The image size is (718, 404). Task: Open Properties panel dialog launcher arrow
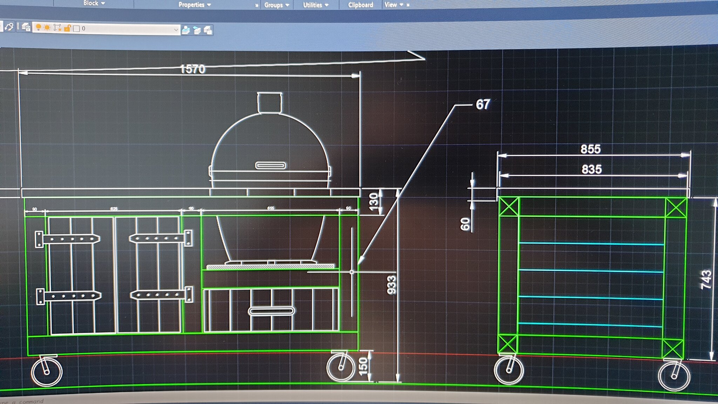pos(257,5)
